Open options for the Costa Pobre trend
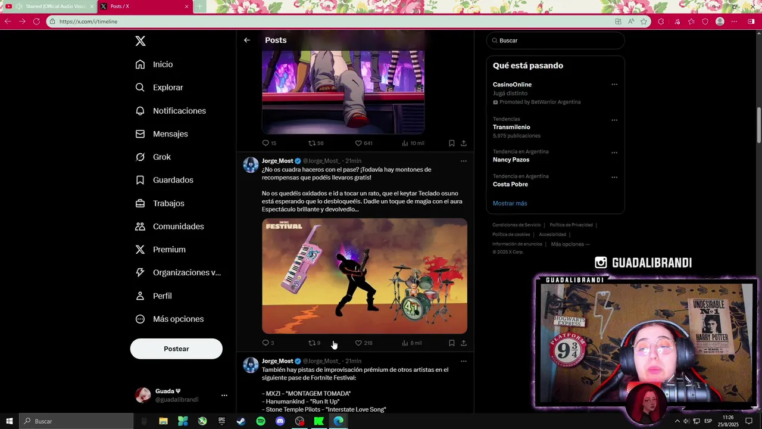This screenshot has height=429, width=762. click(614, 177)
